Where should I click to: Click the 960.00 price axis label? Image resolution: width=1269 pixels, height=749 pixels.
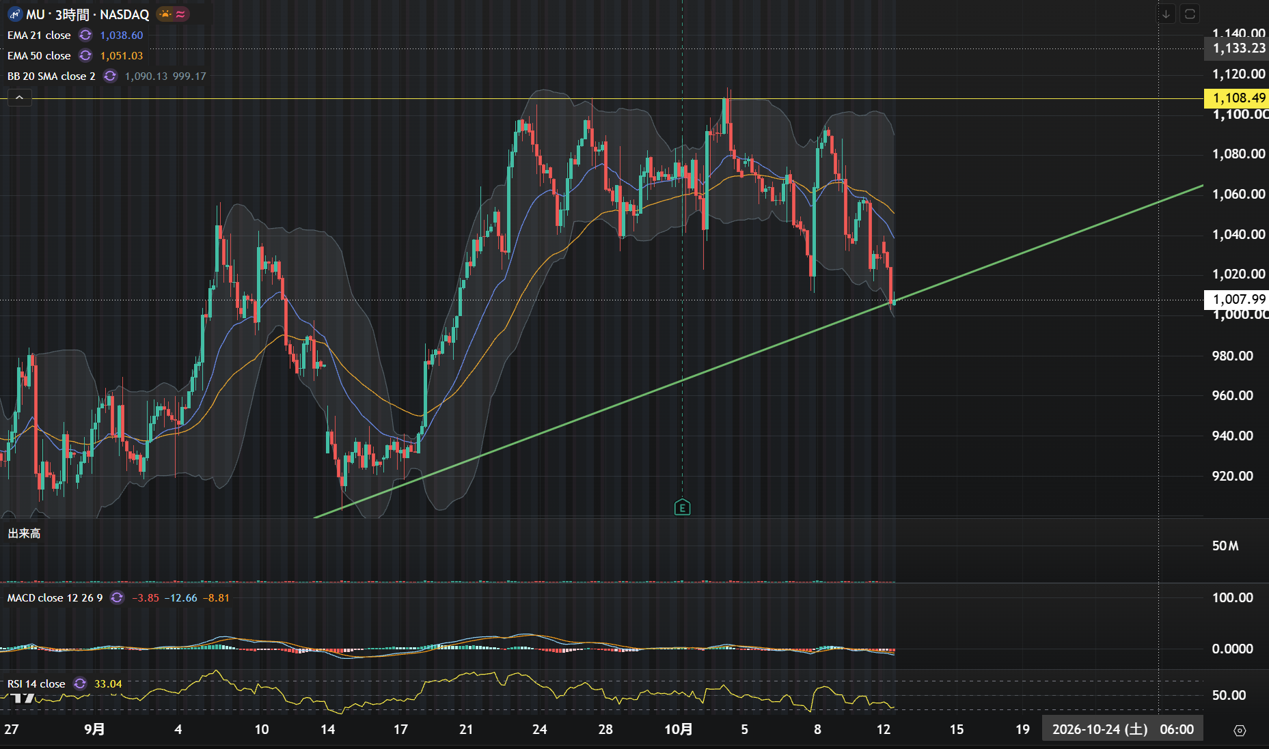(1233, 396)
